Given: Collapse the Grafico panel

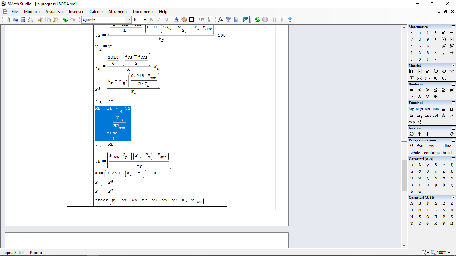Looking at the screenshot, I should pos(453,128).
